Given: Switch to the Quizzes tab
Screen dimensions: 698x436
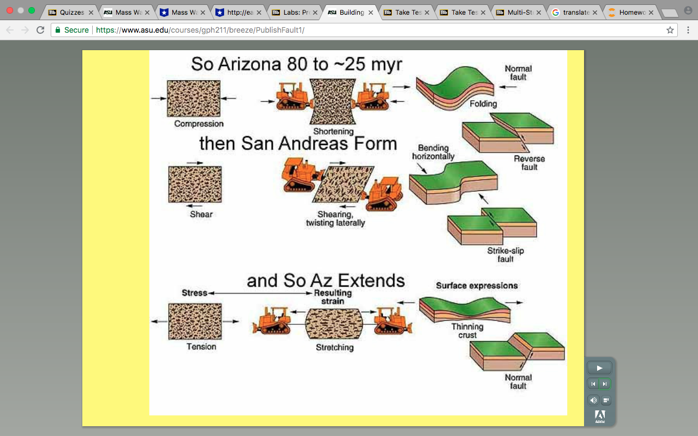Looking at the screenshot, I should (x=69, y=12).
